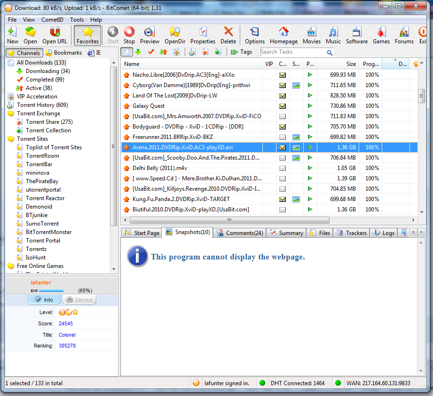Open the Help menu
The image size is (433, 396).
pos(96,20)
